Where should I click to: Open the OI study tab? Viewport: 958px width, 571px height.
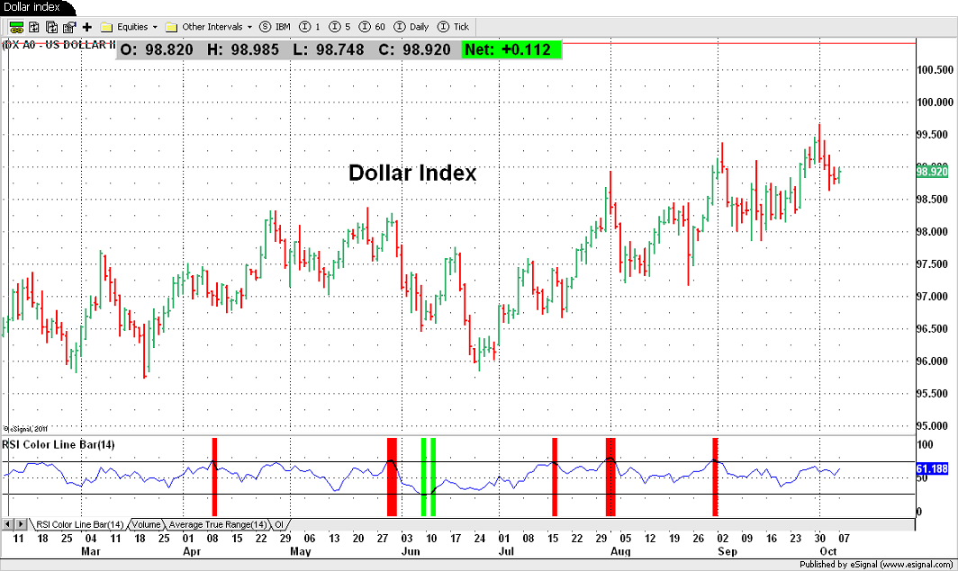coord(279,524)
